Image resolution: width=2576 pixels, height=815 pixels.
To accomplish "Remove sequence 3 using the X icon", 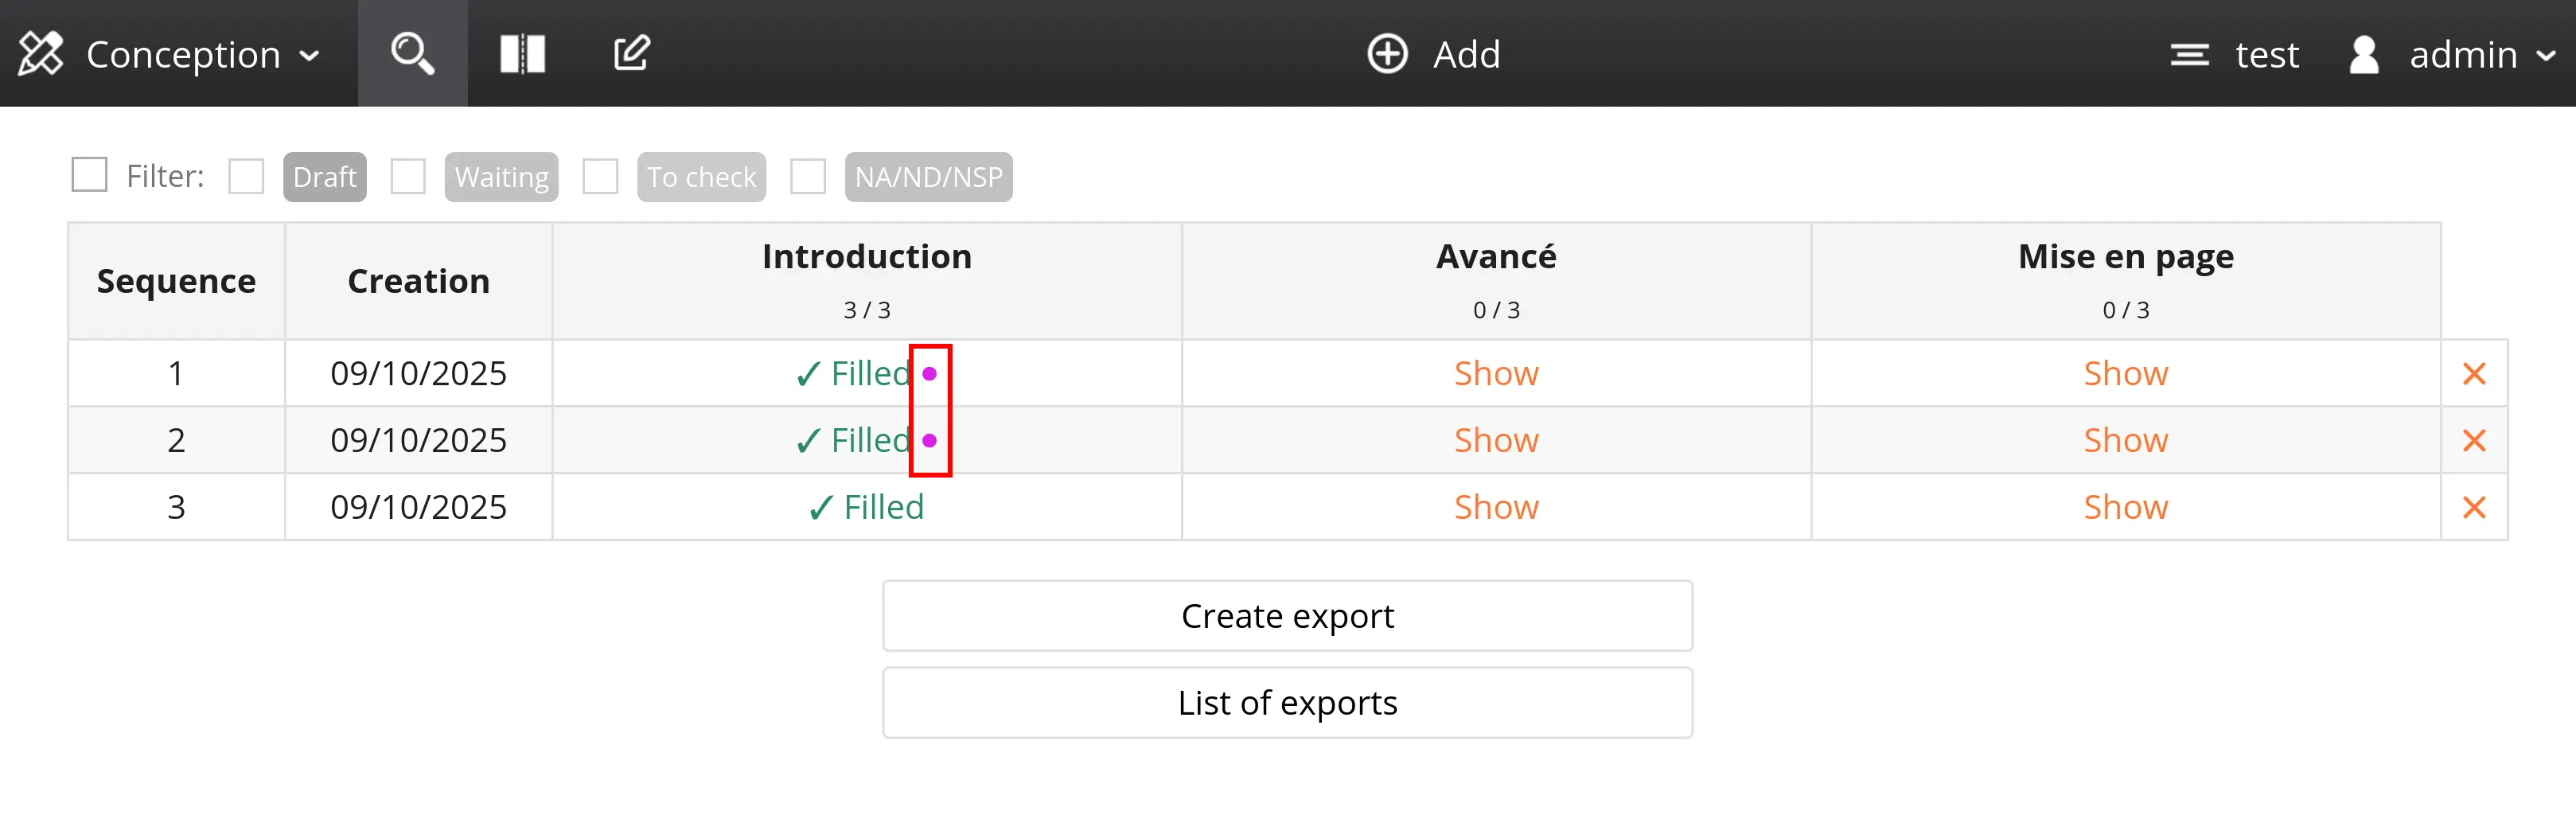I will pos(2473,507).
